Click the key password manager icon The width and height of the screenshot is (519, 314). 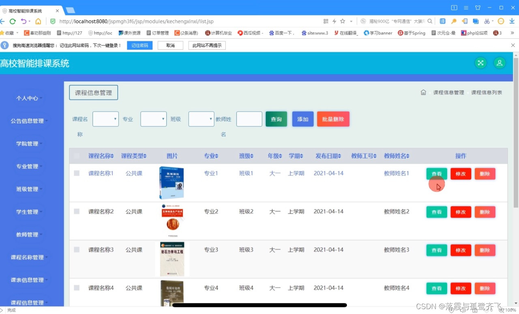(454, 21)
